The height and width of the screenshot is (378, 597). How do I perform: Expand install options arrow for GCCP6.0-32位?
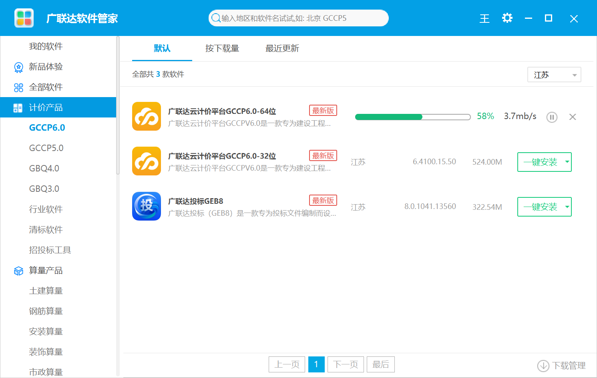tap(567, 162)
